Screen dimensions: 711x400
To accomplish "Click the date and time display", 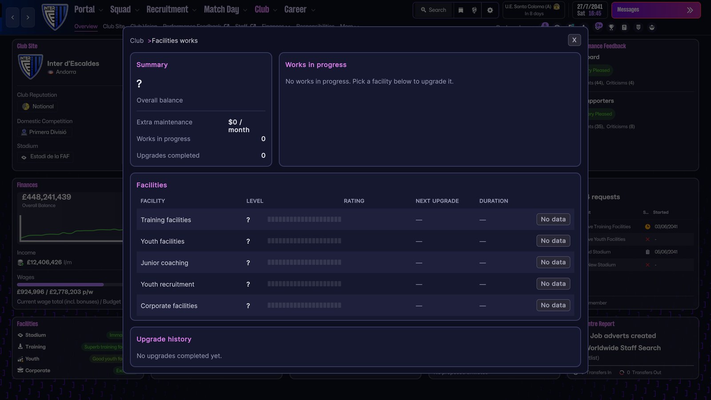I will 590,10.
